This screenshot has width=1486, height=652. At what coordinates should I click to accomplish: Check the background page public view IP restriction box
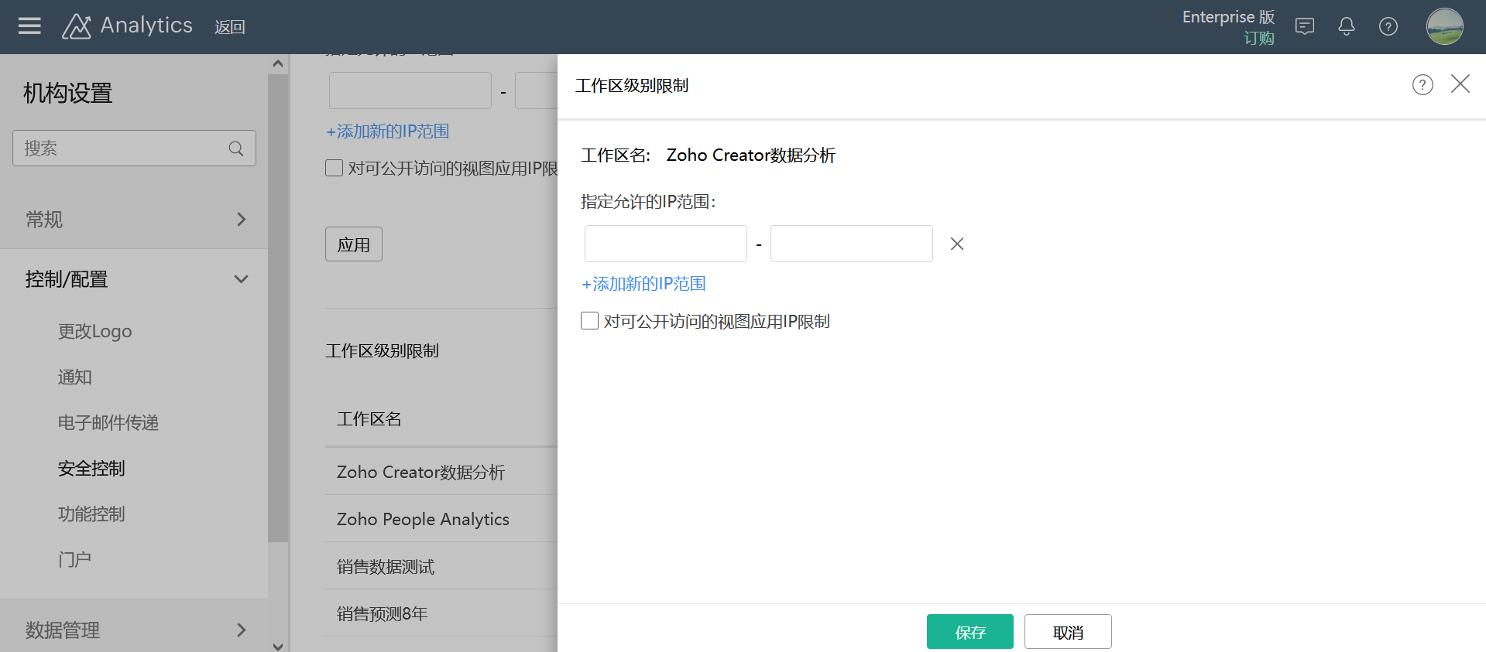click(334, 168)
